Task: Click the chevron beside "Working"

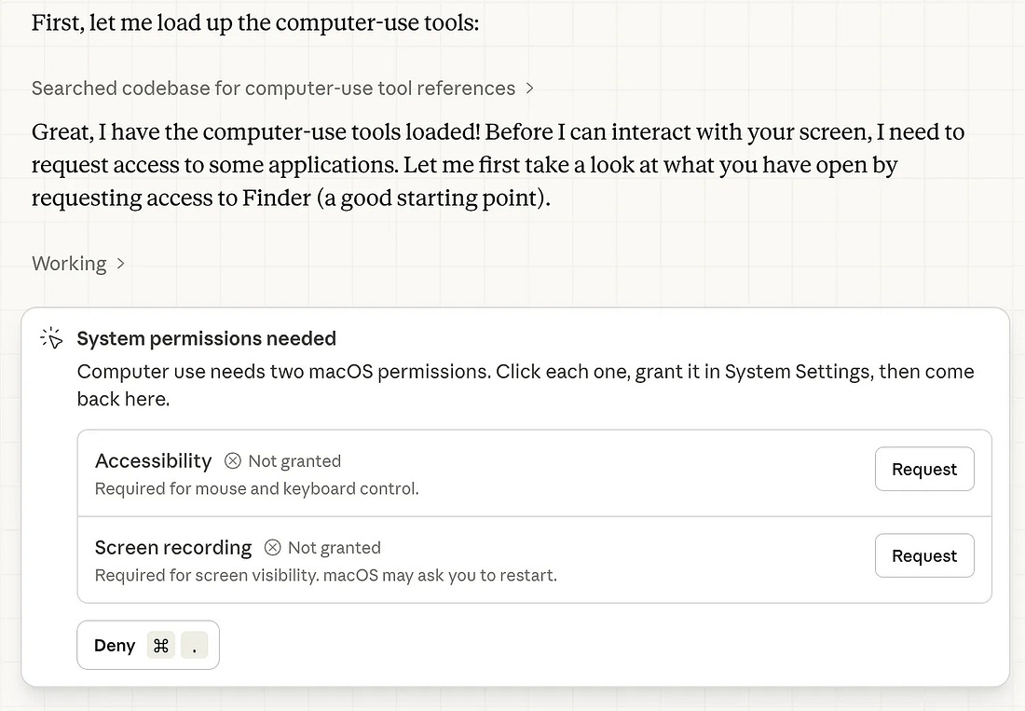Action: click(x=120, y=264)
